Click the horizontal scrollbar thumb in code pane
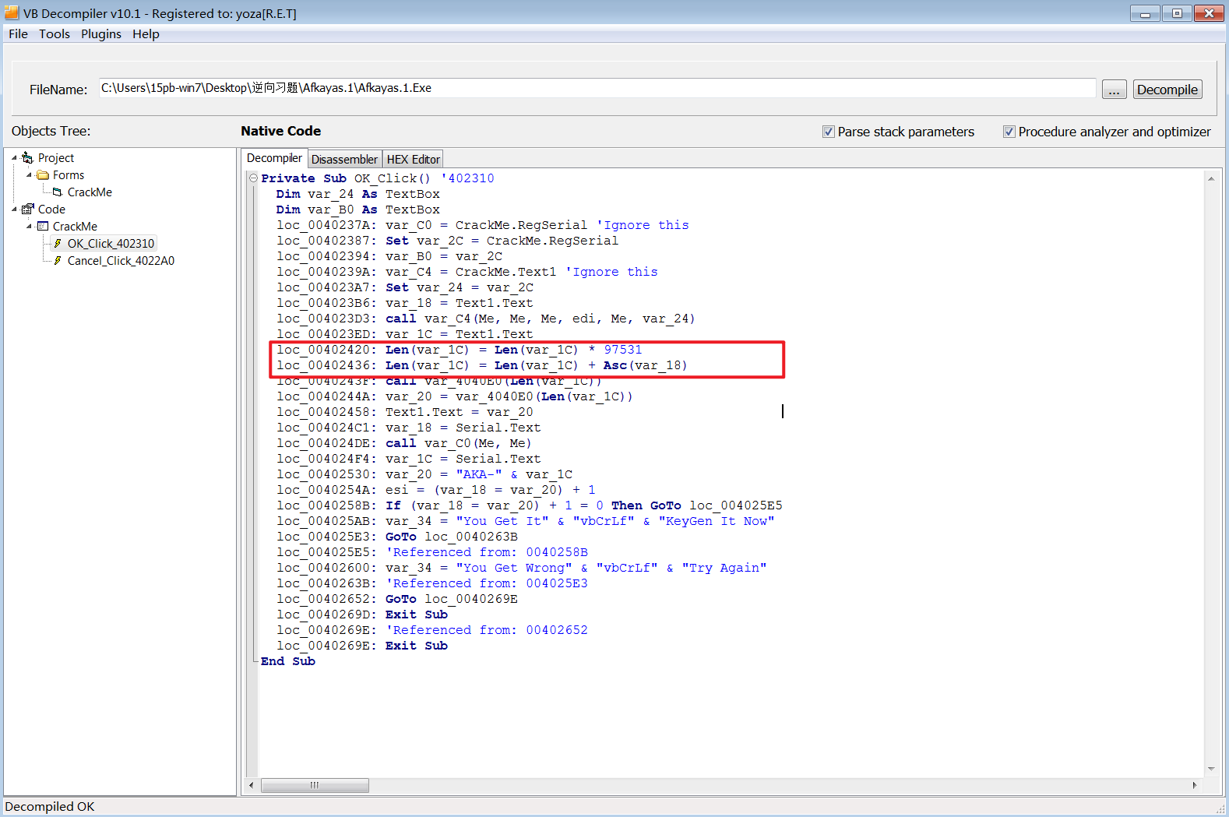 tap(315, 785)
